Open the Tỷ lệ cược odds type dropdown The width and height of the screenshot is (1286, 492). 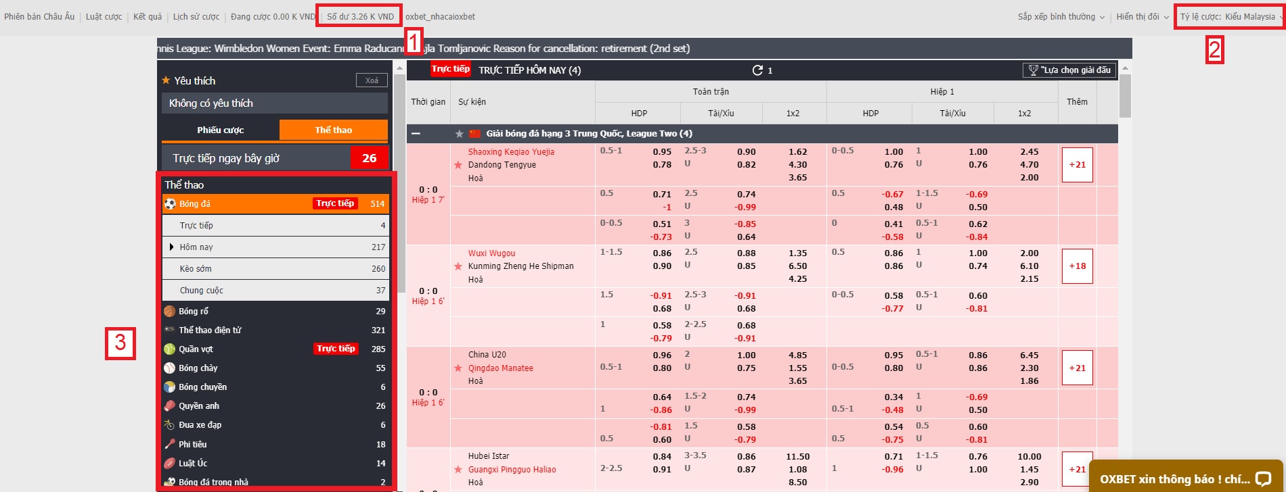click(x=1228, y=17)
